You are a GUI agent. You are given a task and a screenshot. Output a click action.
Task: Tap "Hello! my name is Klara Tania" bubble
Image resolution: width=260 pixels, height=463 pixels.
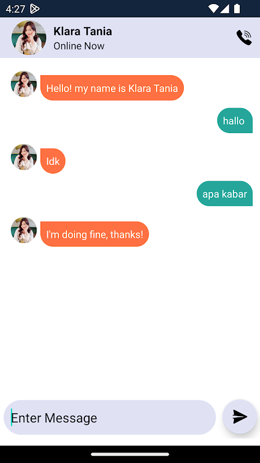(x=112, y=88)
